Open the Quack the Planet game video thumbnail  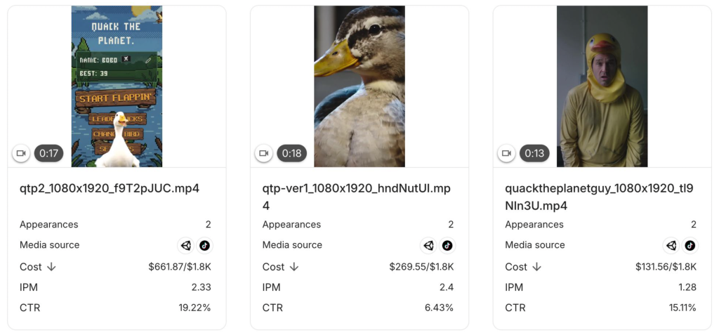(117, 86)
